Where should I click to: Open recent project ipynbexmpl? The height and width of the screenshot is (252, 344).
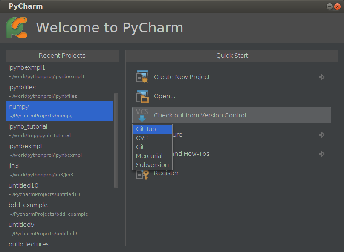pyautogui.click(x=60, y=150)
